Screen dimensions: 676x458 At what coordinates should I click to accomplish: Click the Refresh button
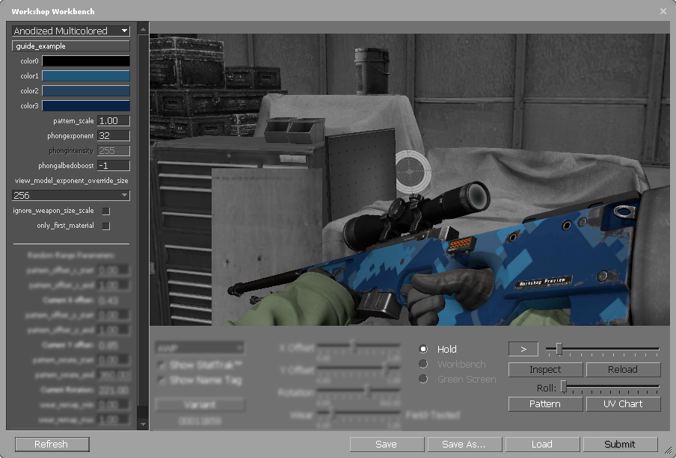52,445
